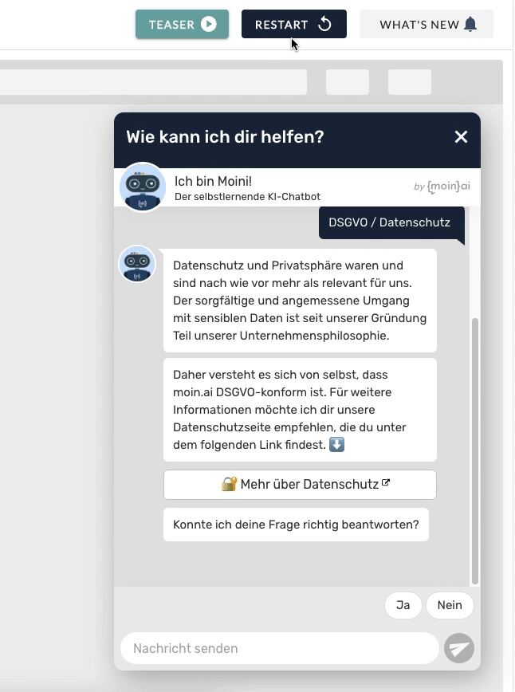Click the small Moini avatar beside message

click(137, 263)
